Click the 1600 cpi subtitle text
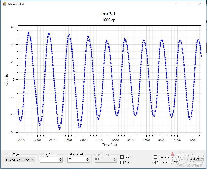The height and width of the screenshot is (169, 207). pyautogui.click(x=109, y=20)
